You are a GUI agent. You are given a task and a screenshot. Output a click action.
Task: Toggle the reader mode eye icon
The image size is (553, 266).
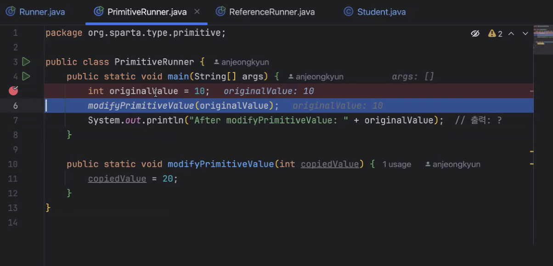(475, 33)
